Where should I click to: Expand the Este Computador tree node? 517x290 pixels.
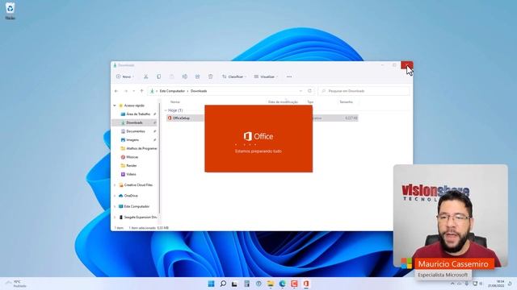[115, 206]
